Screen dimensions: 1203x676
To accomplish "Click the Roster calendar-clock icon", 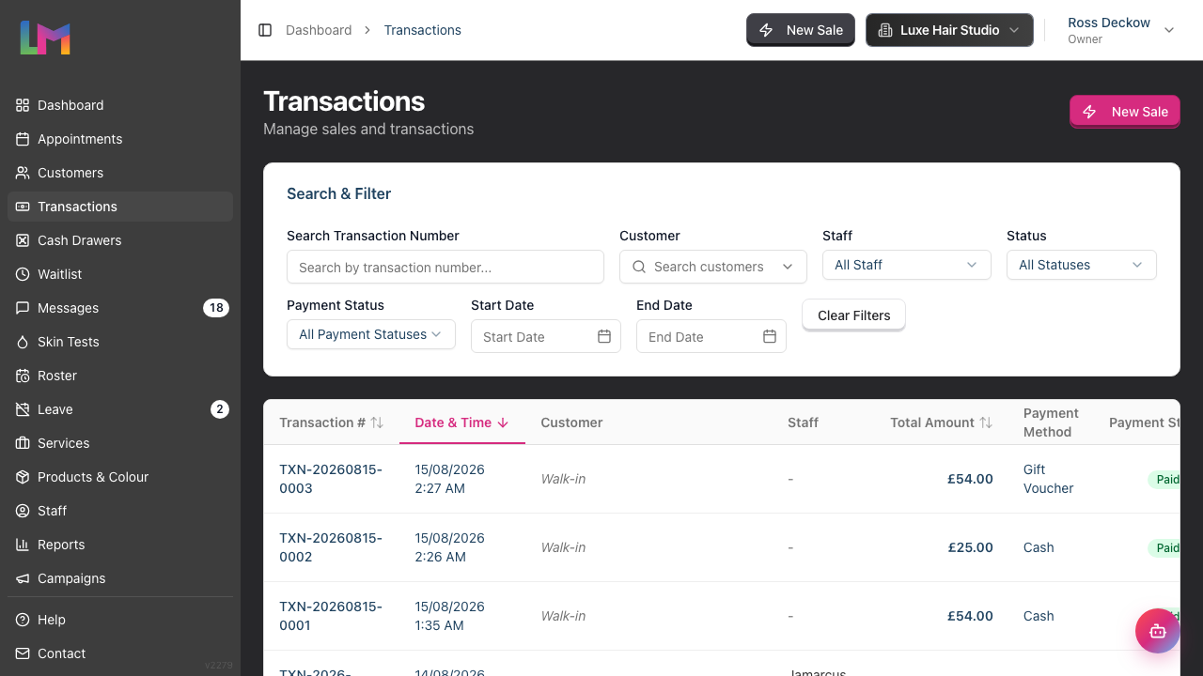I will (23, 376).
